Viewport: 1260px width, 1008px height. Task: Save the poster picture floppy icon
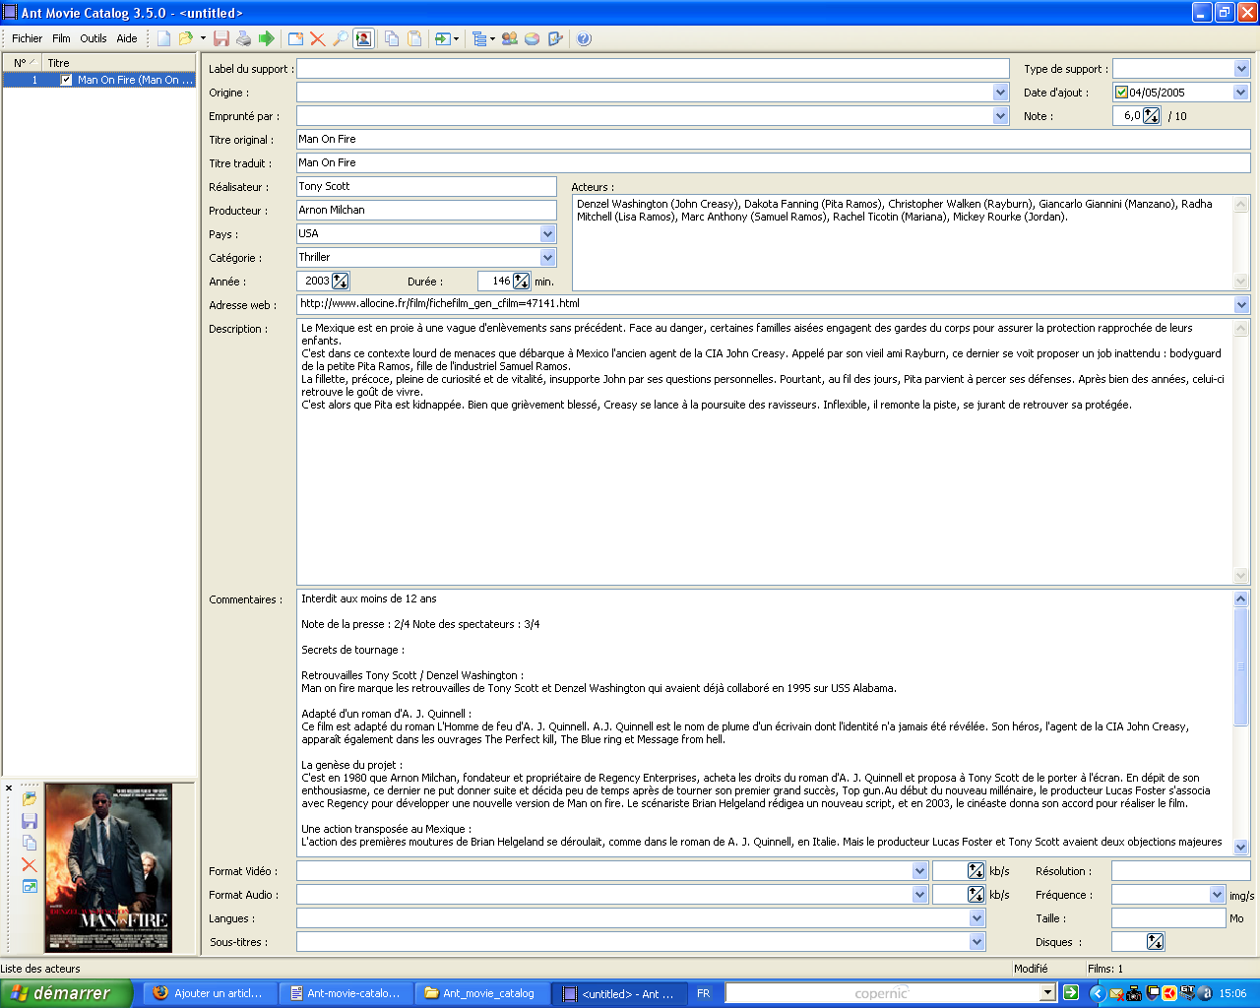[30, 821]
